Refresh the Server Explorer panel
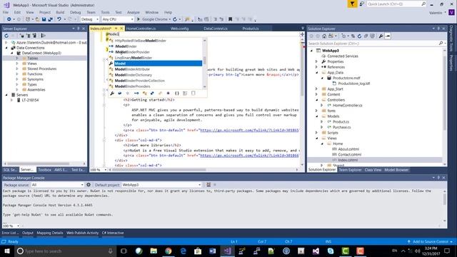The image size is (457, 257). pos(6,36)
